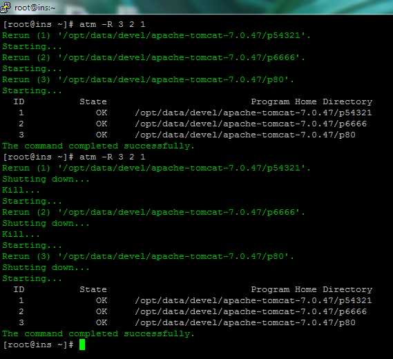
Task: Click the last "The command completed successfully." line
Action: [98, 333]
